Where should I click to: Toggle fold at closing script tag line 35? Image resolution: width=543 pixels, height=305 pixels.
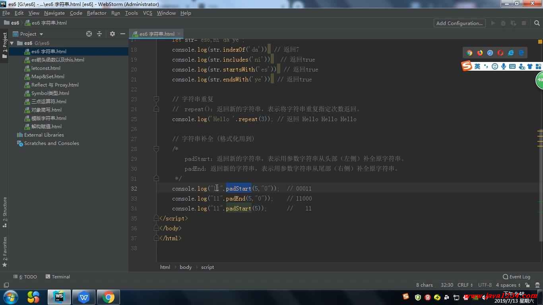click(x=156, y=218)
